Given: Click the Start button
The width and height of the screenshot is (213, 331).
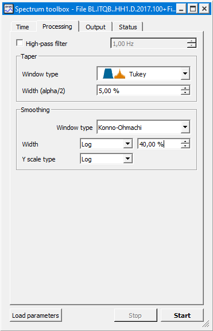Looking at the screenshot, I should coord(182,315).
